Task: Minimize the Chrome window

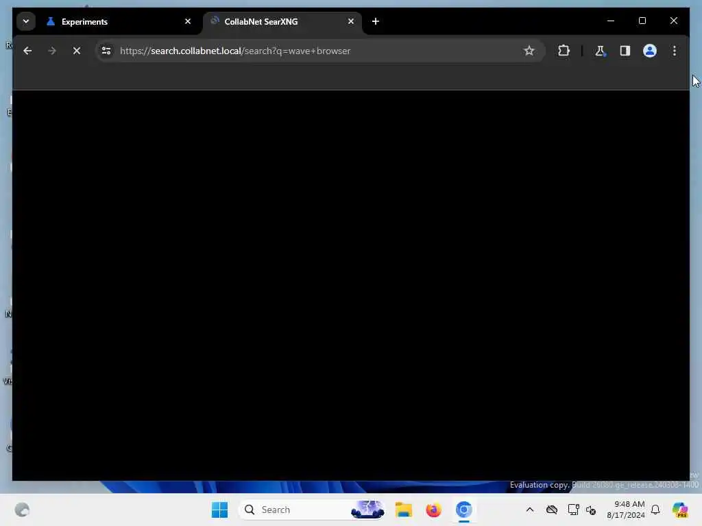Action: pos(611,21)
